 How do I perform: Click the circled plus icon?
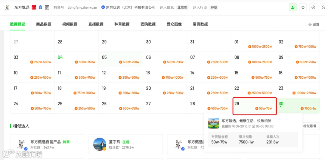click(x=313, y=8)
